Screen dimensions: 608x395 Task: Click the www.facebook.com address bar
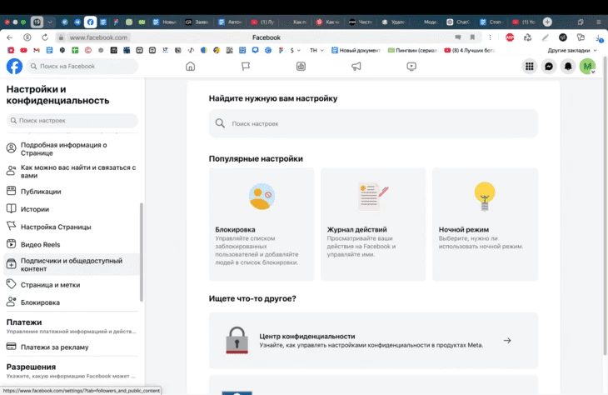(98, 37)
